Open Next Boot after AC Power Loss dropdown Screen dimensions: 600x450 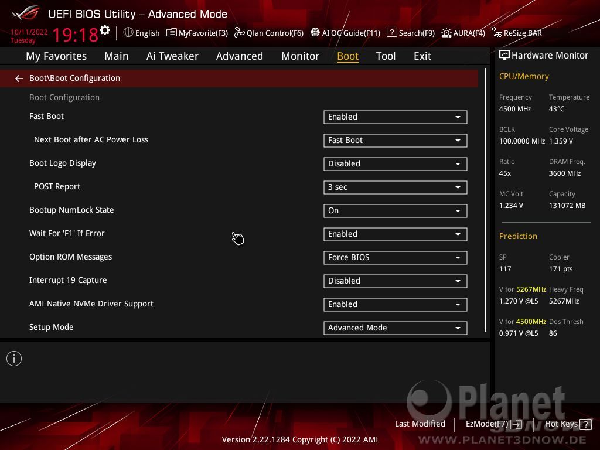pos(396,141)
